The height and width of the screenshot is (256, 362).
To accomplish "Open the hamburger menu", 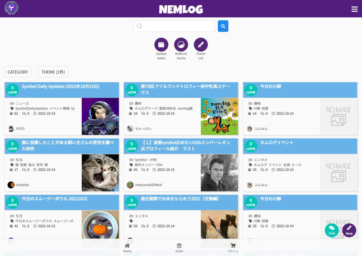I will pyautogui.click(x=354, y=9).
